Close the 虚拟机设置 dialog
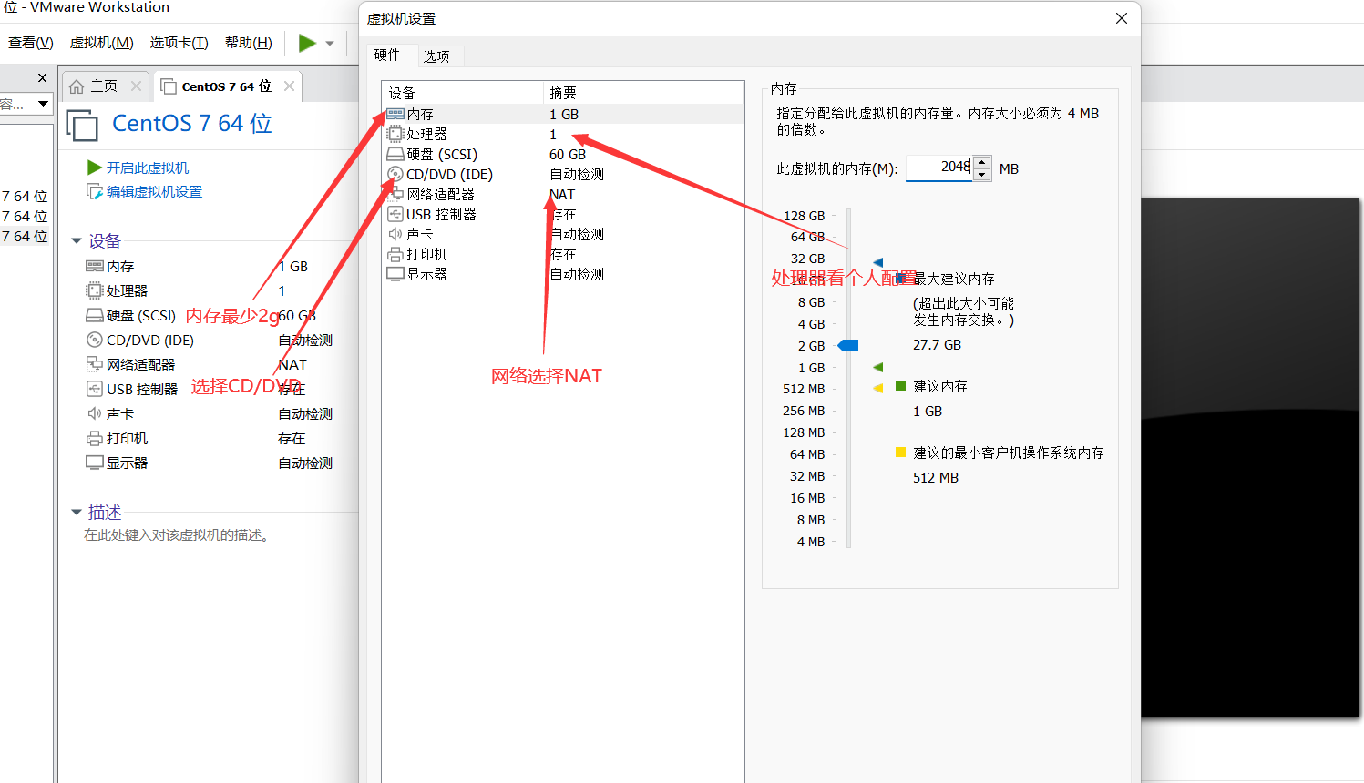This screenshot has height=783, width=1364. coord(1122,18)
